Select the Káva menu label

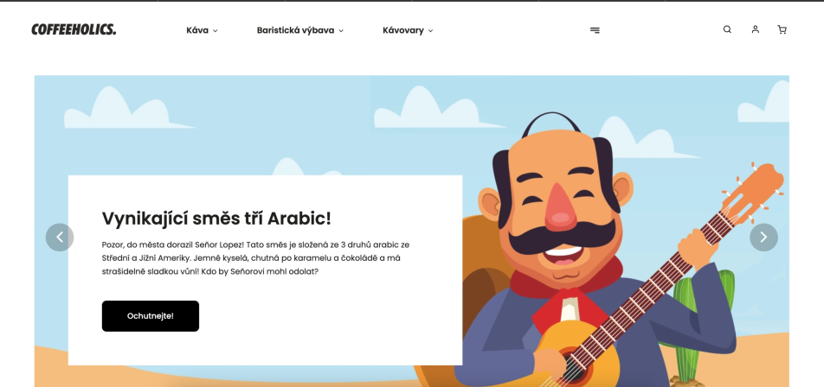(x=197, y=30)
